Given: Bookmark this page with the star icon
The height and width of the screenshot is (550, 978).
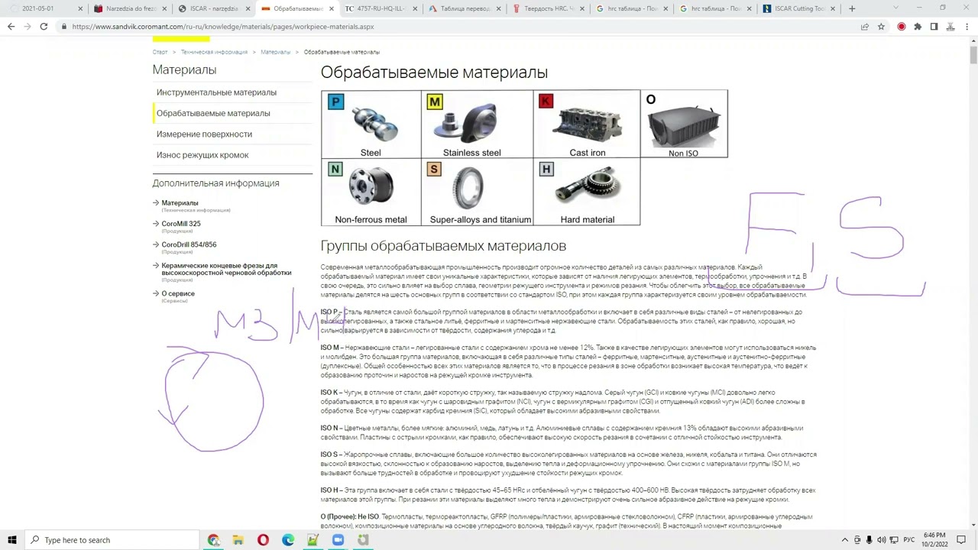Looking at the screenshot, I should (881, 27).
